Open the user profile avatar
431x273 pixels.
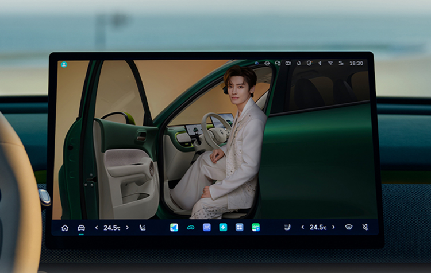(x=64, y=64)
